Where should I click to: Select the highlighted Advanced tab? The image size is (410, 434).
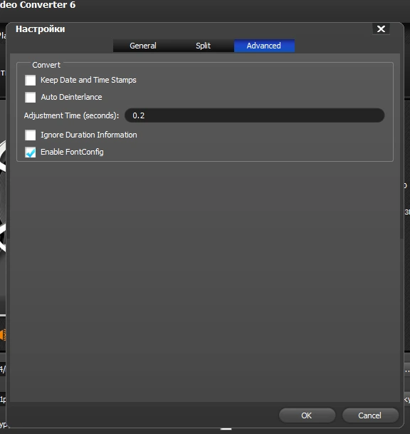click(264, 46)
